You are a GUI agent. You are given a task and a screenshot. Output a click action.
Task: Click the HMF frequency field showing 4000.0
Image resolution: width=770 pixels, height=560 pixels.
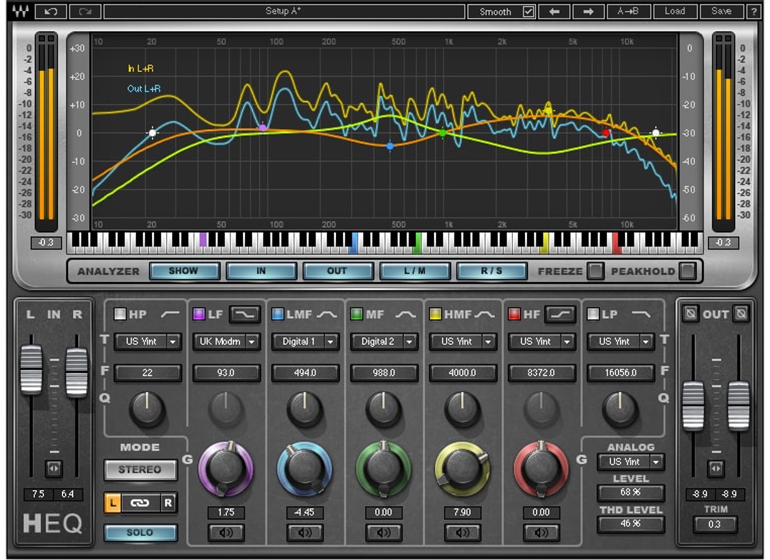(463, 373)
